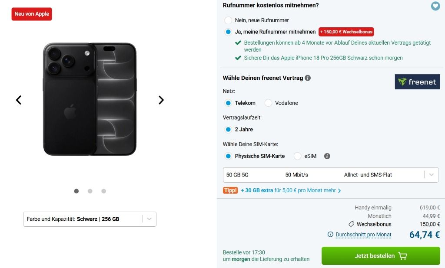Choose Vodafone as network
The image size is (445, 268).
point(268,103)
